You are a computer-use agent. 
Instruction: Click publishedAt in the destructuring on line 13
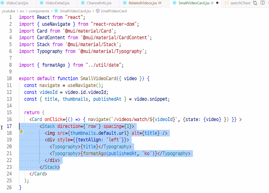[x=107, y=99]
